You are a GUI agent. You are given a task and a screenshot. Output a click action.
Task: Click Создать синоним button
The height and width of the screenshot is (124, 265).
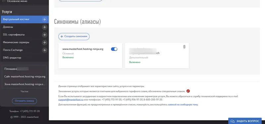(x=74, y=36)
